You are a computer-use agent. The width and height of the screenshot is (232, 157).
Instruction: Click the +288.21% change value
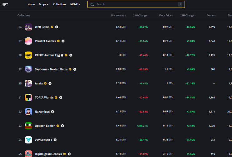(142, 126)
